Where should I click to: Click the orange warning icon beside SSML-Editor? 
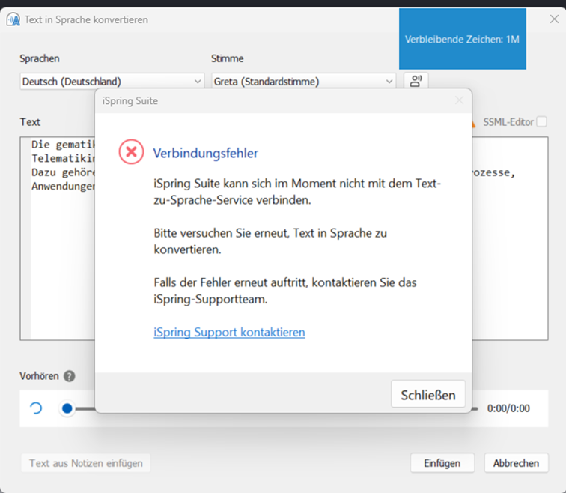(473, 124)
